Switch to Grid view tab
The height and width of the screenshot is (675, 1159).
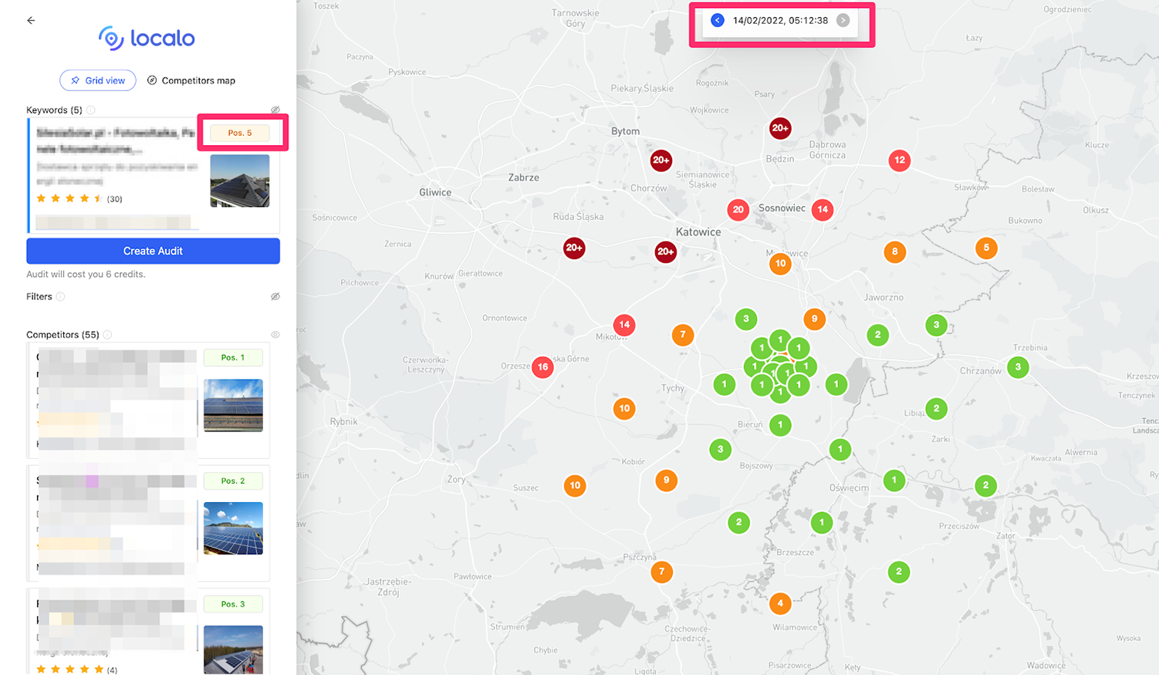(x=98, y=80)
